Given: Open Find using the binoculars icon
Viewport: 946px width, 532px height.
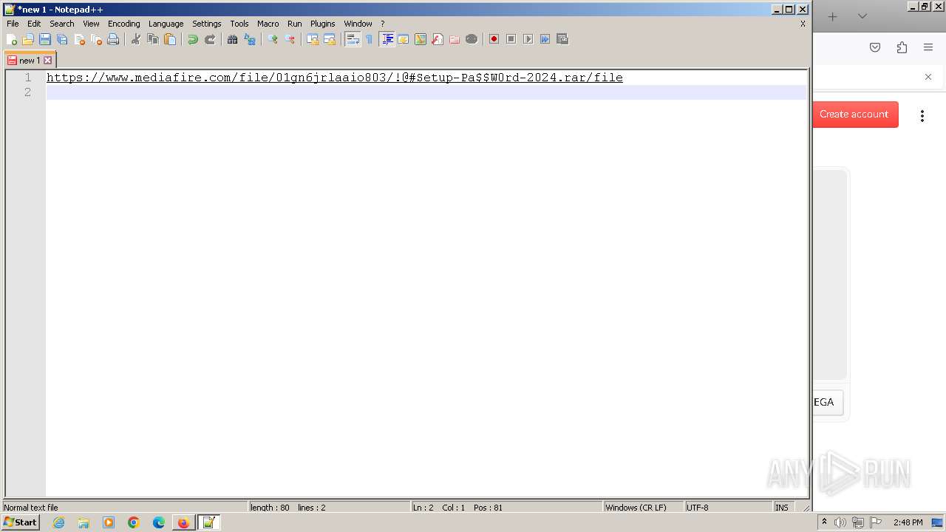Looking at the screenshot, I should (233, 39).
